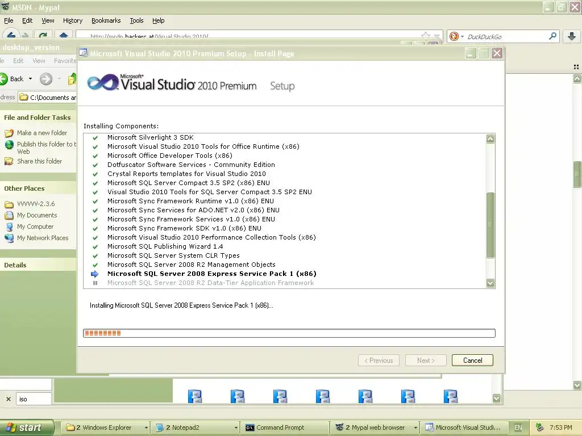Click the My Computer icon in sidebar

9,227
